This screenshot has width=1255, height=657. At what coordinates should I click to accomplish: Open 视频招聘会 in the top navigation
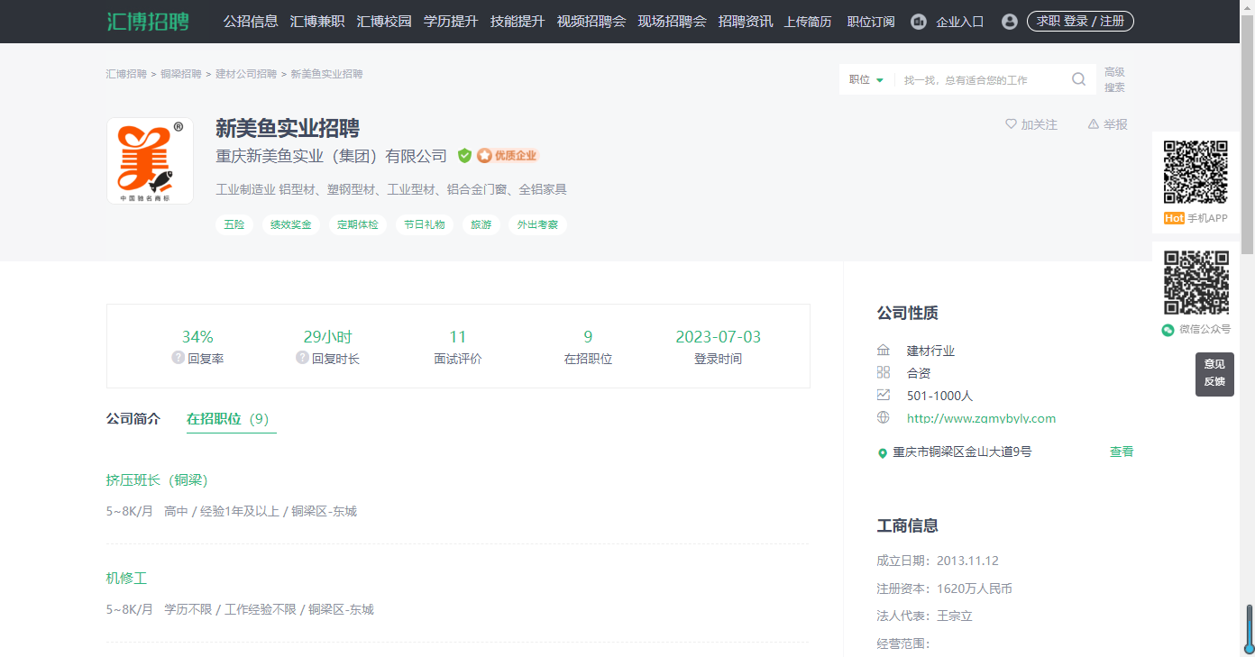coord(591,22)
